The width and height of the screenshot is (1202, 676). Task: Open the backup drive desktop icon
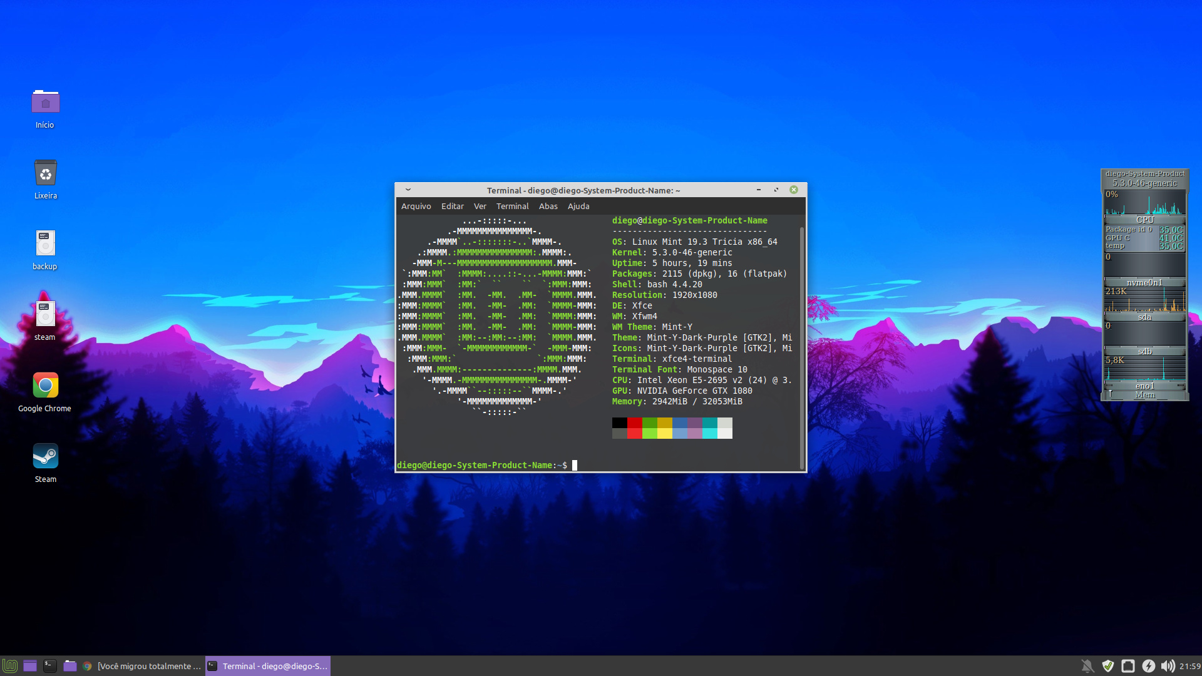click(x=45, y=243)
